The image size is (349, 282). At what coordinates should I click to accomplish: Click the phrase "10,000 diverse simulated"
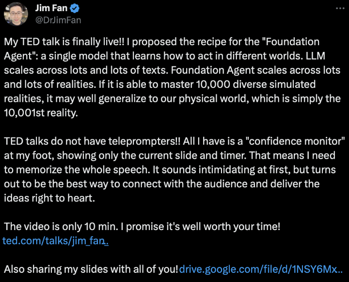pyautogui.click(x=264, y=84)
